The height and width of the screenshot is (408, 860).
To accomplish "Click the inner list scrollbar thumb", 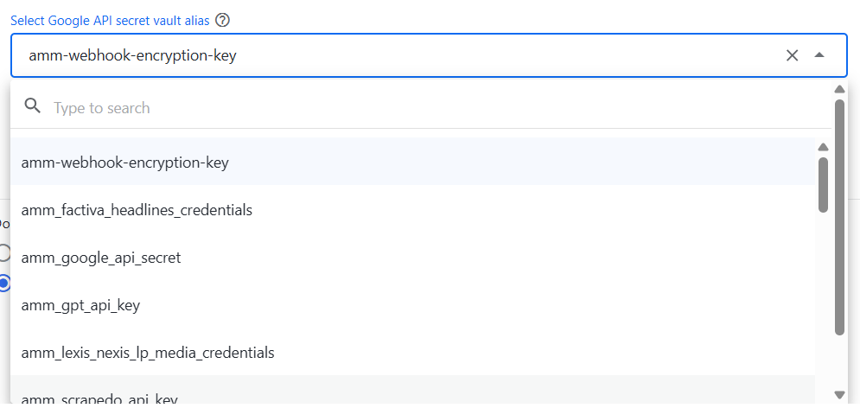I will [x=823, y=185].
